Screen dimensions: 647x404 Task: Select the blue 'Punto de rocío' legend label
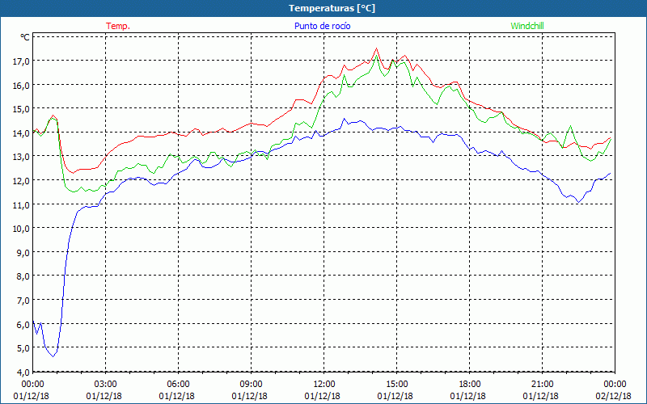click(322, 26)
